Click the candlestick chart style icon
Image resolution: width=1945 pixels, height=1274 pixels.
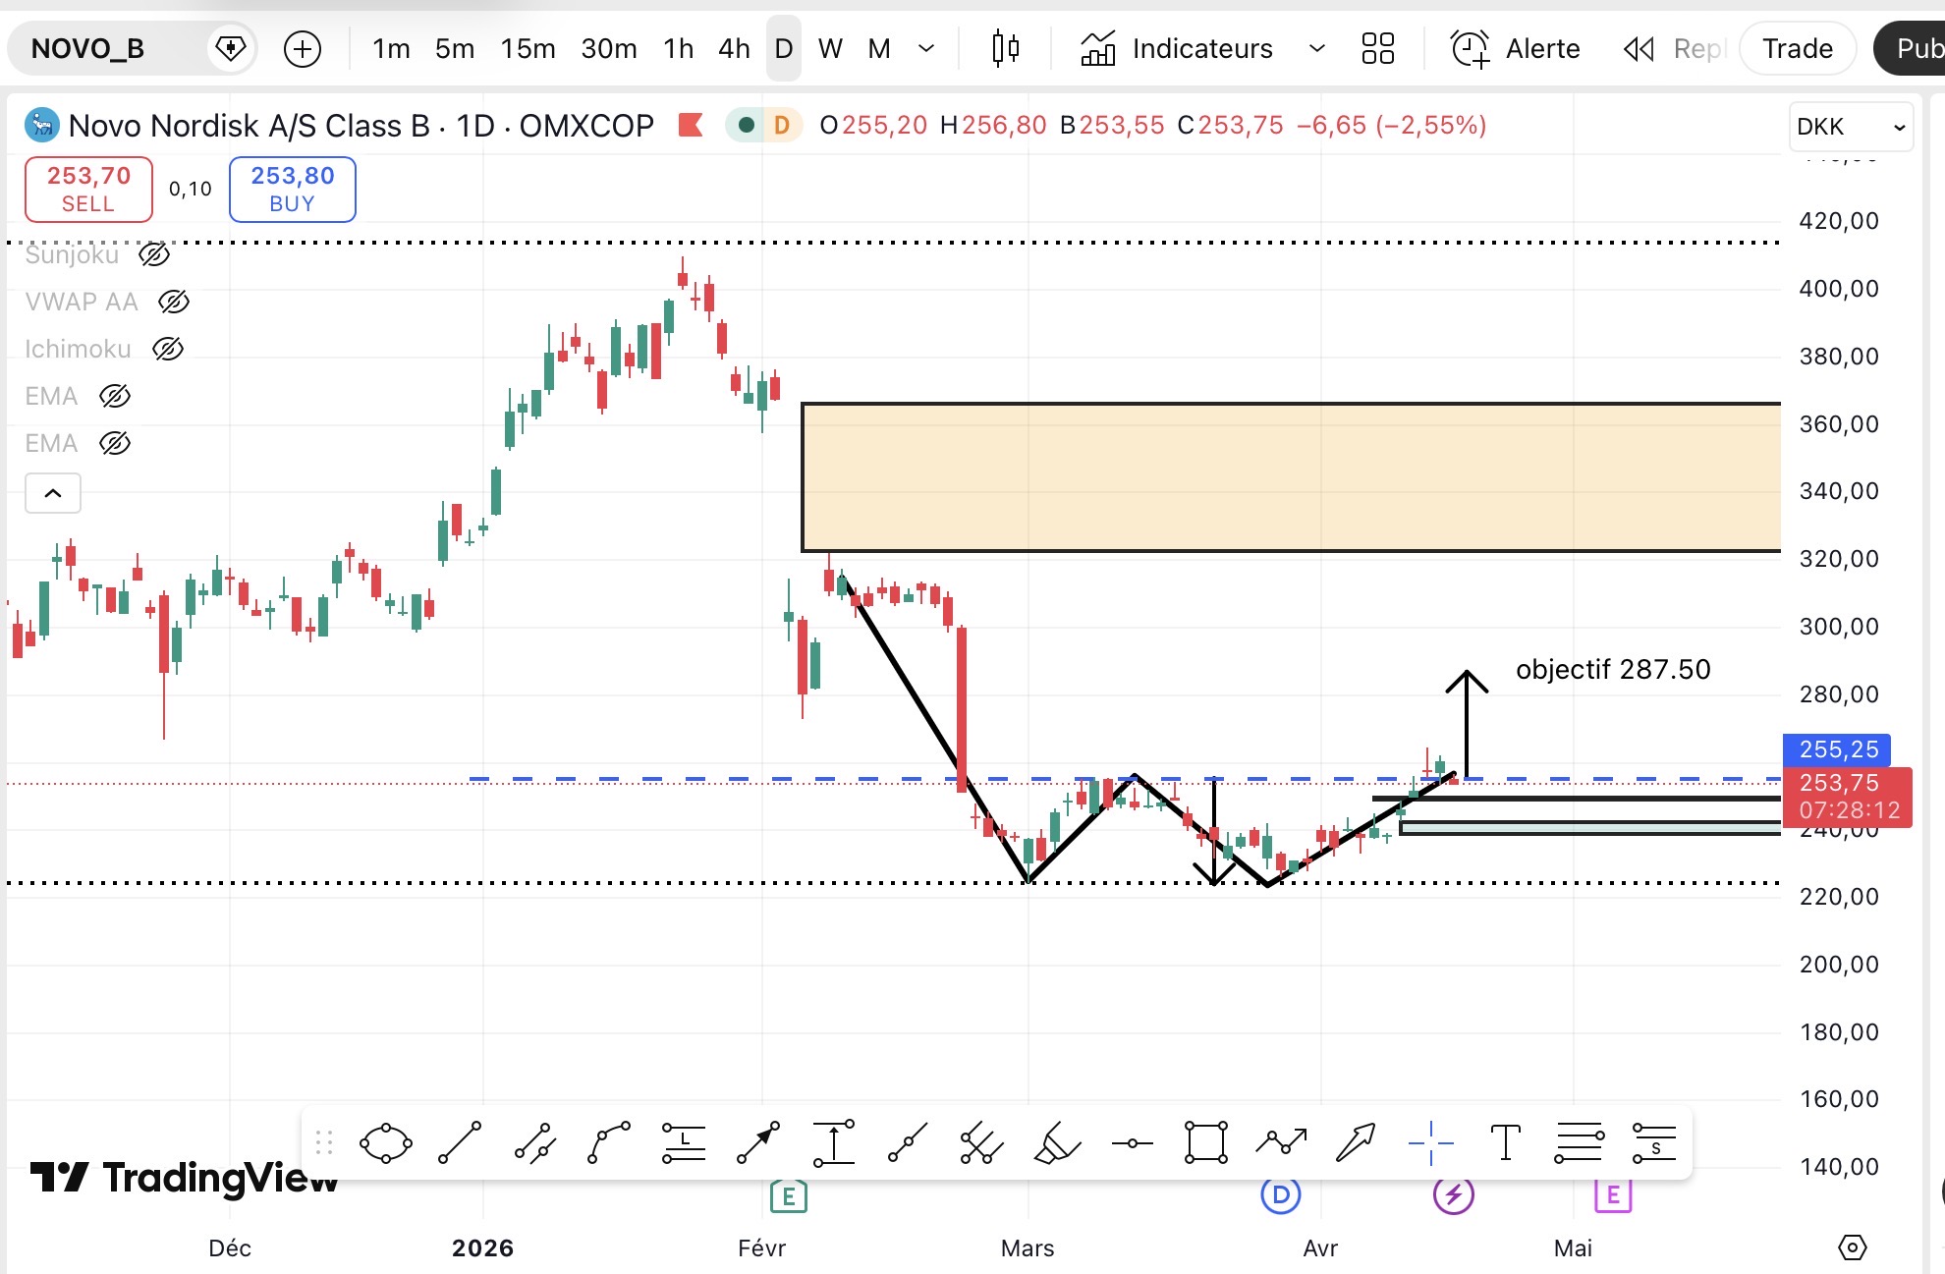click(1005, 48)
